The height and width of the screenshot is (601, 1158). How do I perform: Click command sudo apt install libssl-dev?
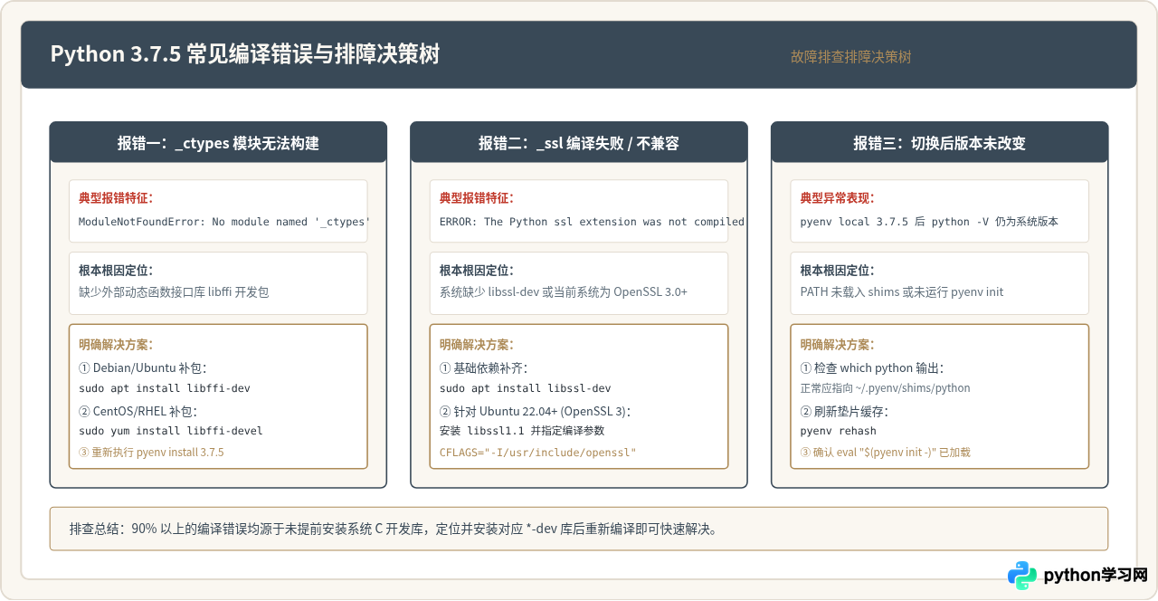(x=526, y=388)
